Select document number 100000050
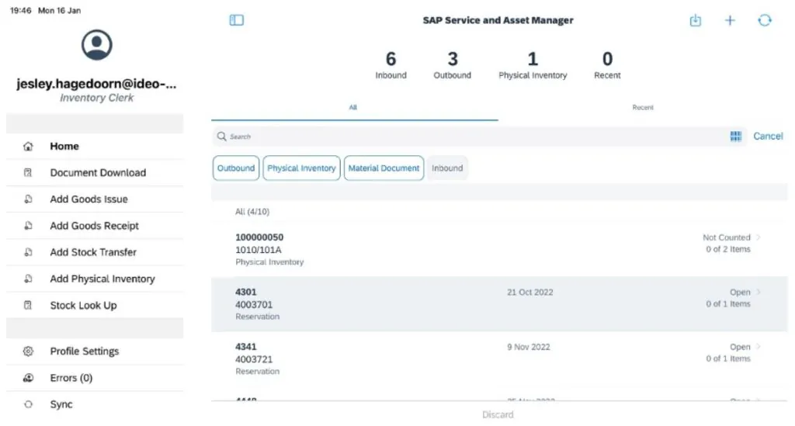This screenshot has height=426, width=795. (x=259, y=237)
